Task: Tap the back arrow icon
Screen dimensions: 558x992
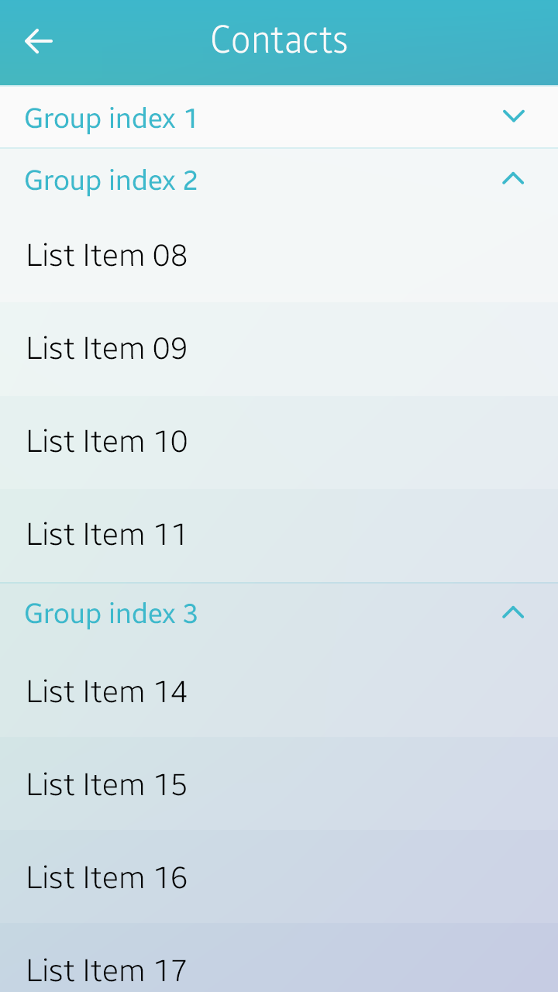Action: click(x=38, y=41)
